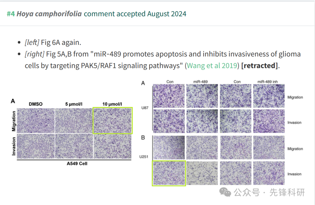Open the green-boxed 10 µmol/l migration image
Screen dimensions: 315x205
113,120
